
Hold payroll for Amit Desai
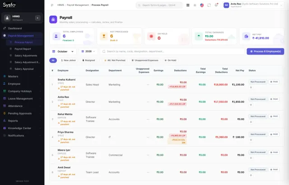click(274, 170)
